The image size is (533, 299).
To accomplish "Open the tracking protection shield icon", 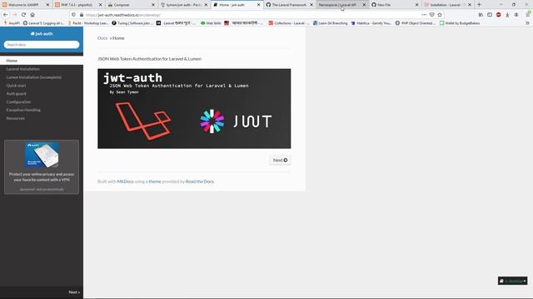I will point(74,15).
